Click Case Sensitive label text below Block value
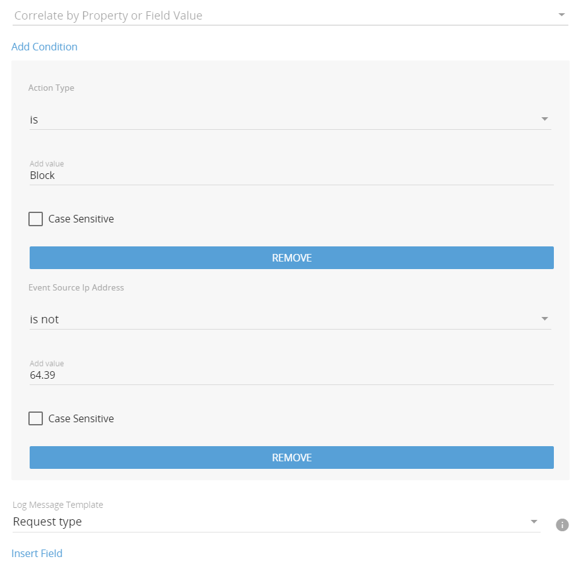This screenshot has width=581, height=564. [81, 219]
